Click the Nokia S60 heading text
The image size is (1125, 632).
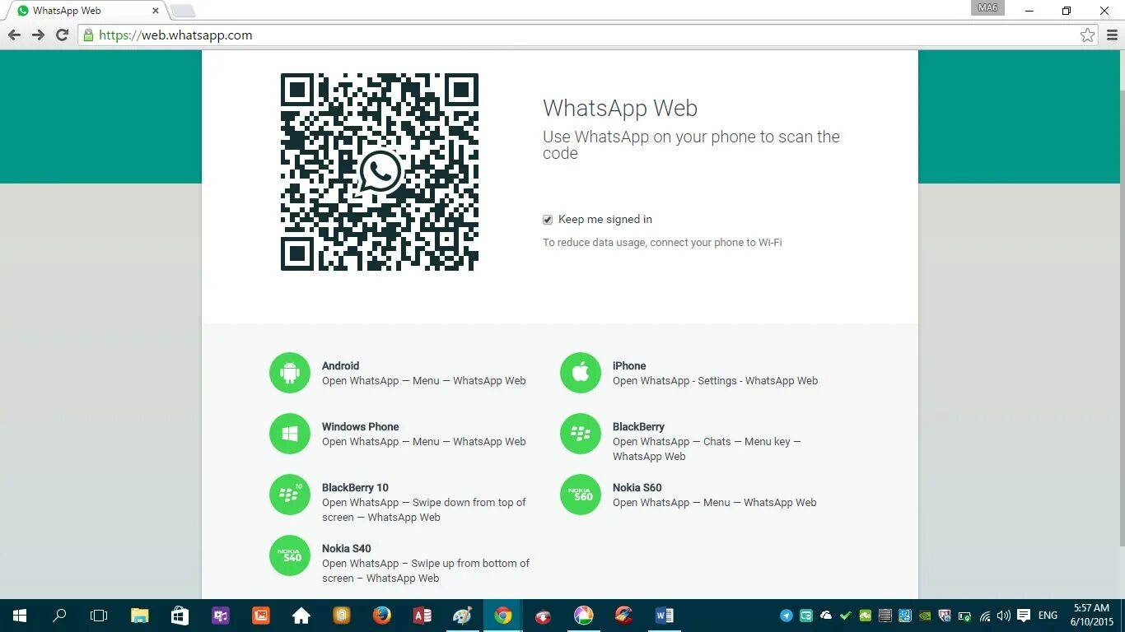coord(637,488)
